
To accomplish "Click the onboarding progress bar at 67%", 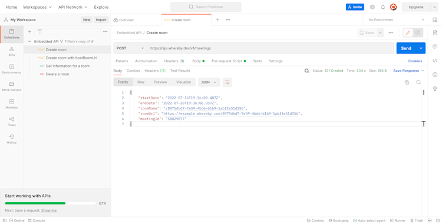I will tap(50, 203).
